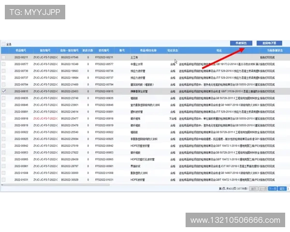Screen dimensions: 290x232
Task: Click the cell BG2022-30029
Action: (70, 180)
